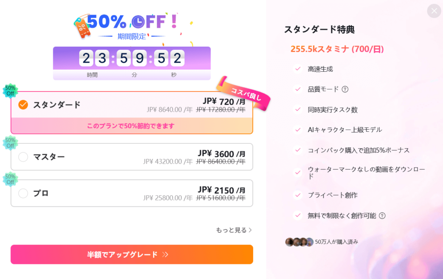Click the countdown timer hours digits
The height and width of the screenshot is (279, 443).
pyautogui.click(x=95, y=58)
